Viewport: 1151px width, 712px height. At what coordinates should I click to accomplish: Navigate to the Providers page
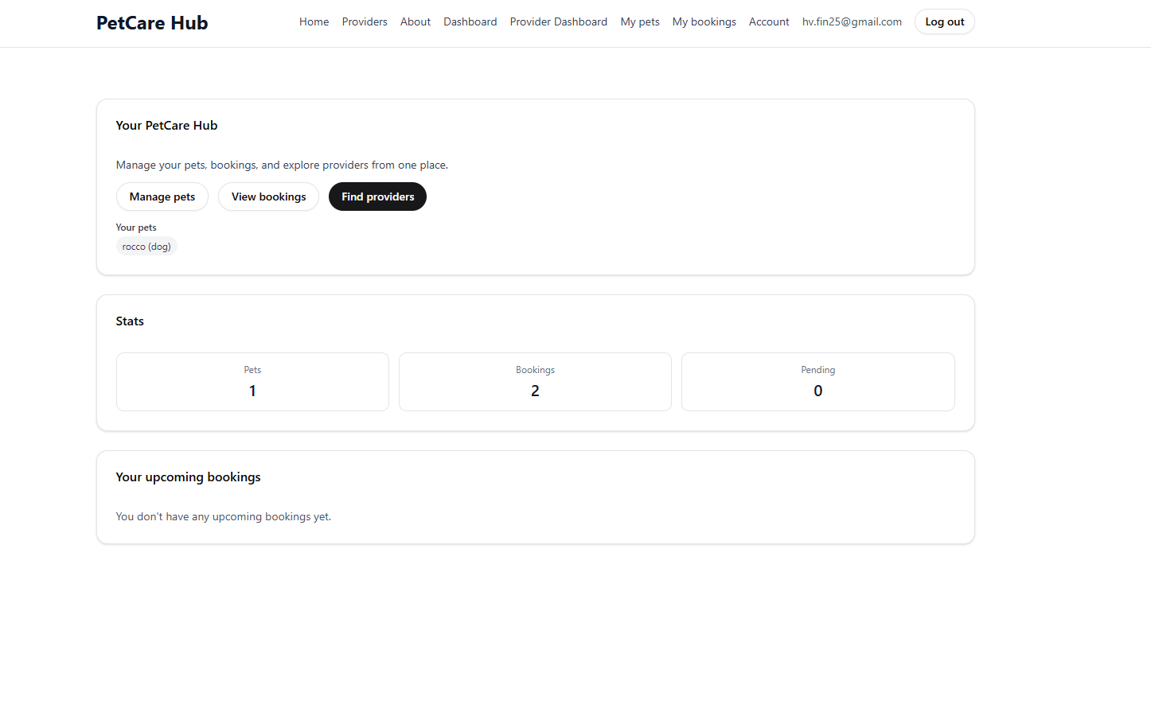pos(364,21)
